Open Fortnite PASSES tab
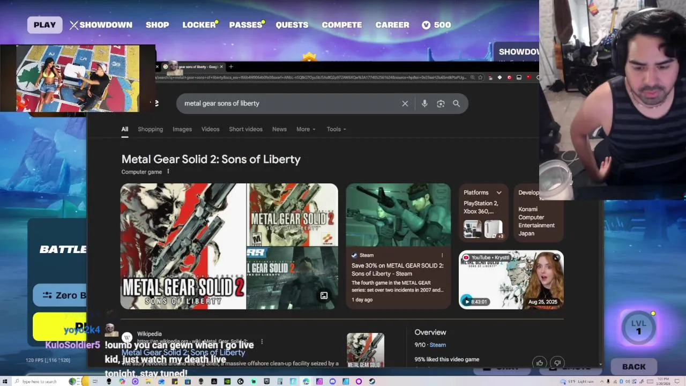686x386 pixels. point(245,25)
